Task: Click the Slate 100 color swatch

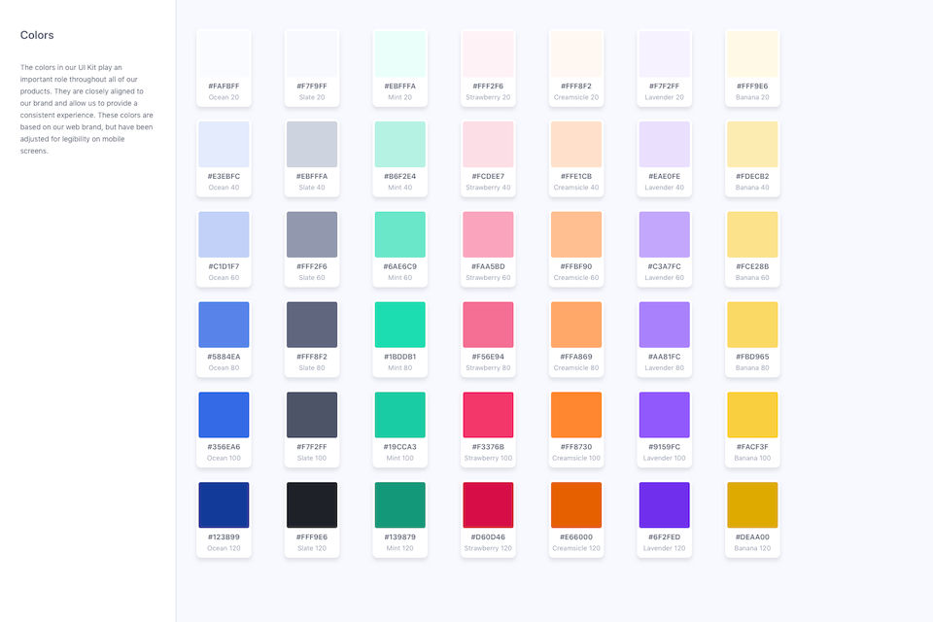Action: coord(312,415)
